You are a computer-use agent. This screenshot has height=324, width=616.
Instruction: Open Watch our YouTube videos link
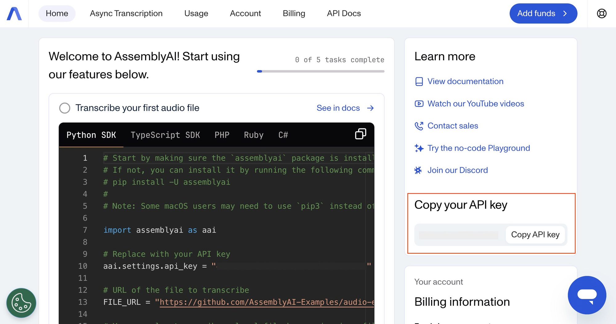point(476,104)
